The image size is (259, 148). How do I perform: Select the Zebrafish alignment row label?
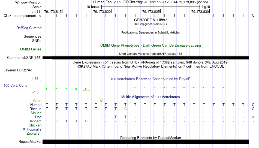click(x=34, y=134)
